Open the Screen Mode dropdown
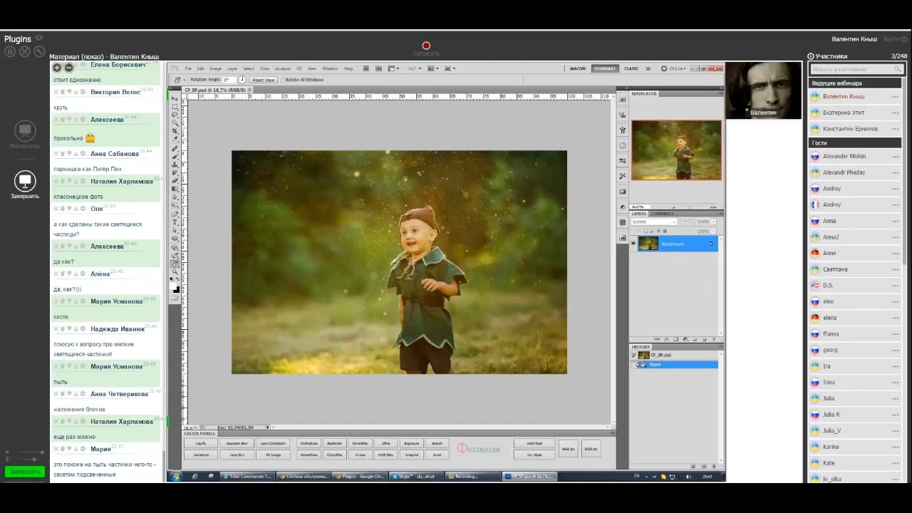Viewport: 912px width, 513px height. [450, 68]
